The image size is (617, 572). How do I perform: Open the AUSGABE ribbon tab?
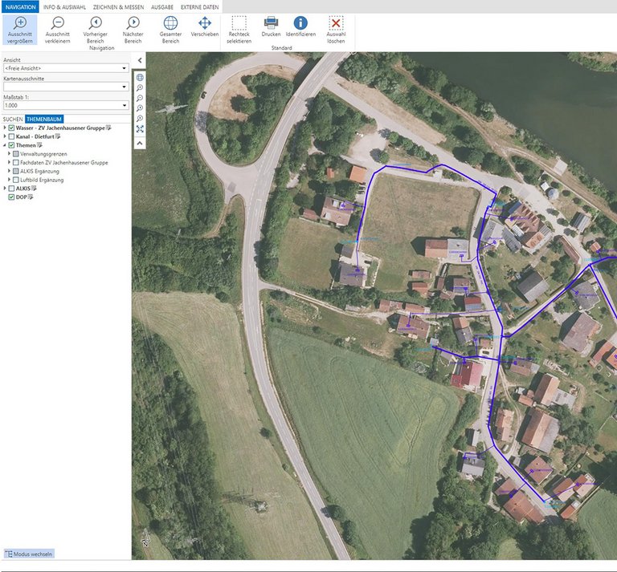[x=162, y=7]
